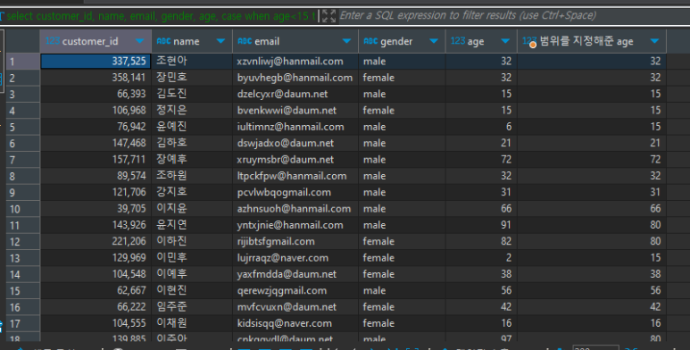Click the email xruymsbr@daum.net
This screenshot has height=350, width=690.
click(285, 159)
